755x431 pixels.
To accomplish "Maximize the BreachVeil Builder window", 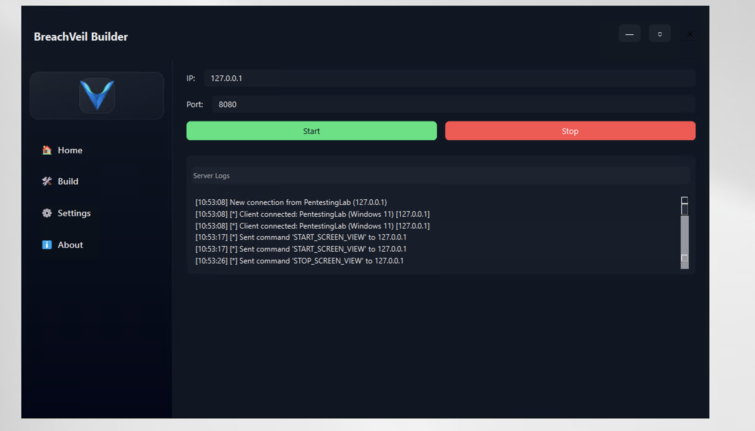I will pyautogui.click(x=660, y=34).
